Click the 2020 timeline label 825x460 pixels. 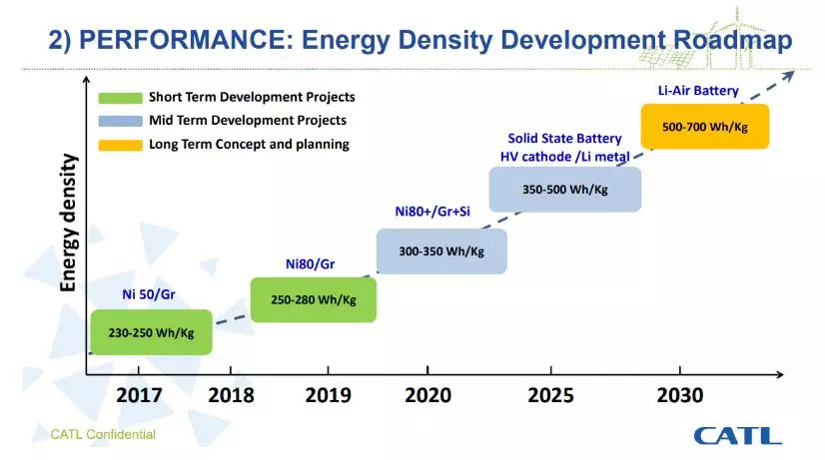pos(427,395)
